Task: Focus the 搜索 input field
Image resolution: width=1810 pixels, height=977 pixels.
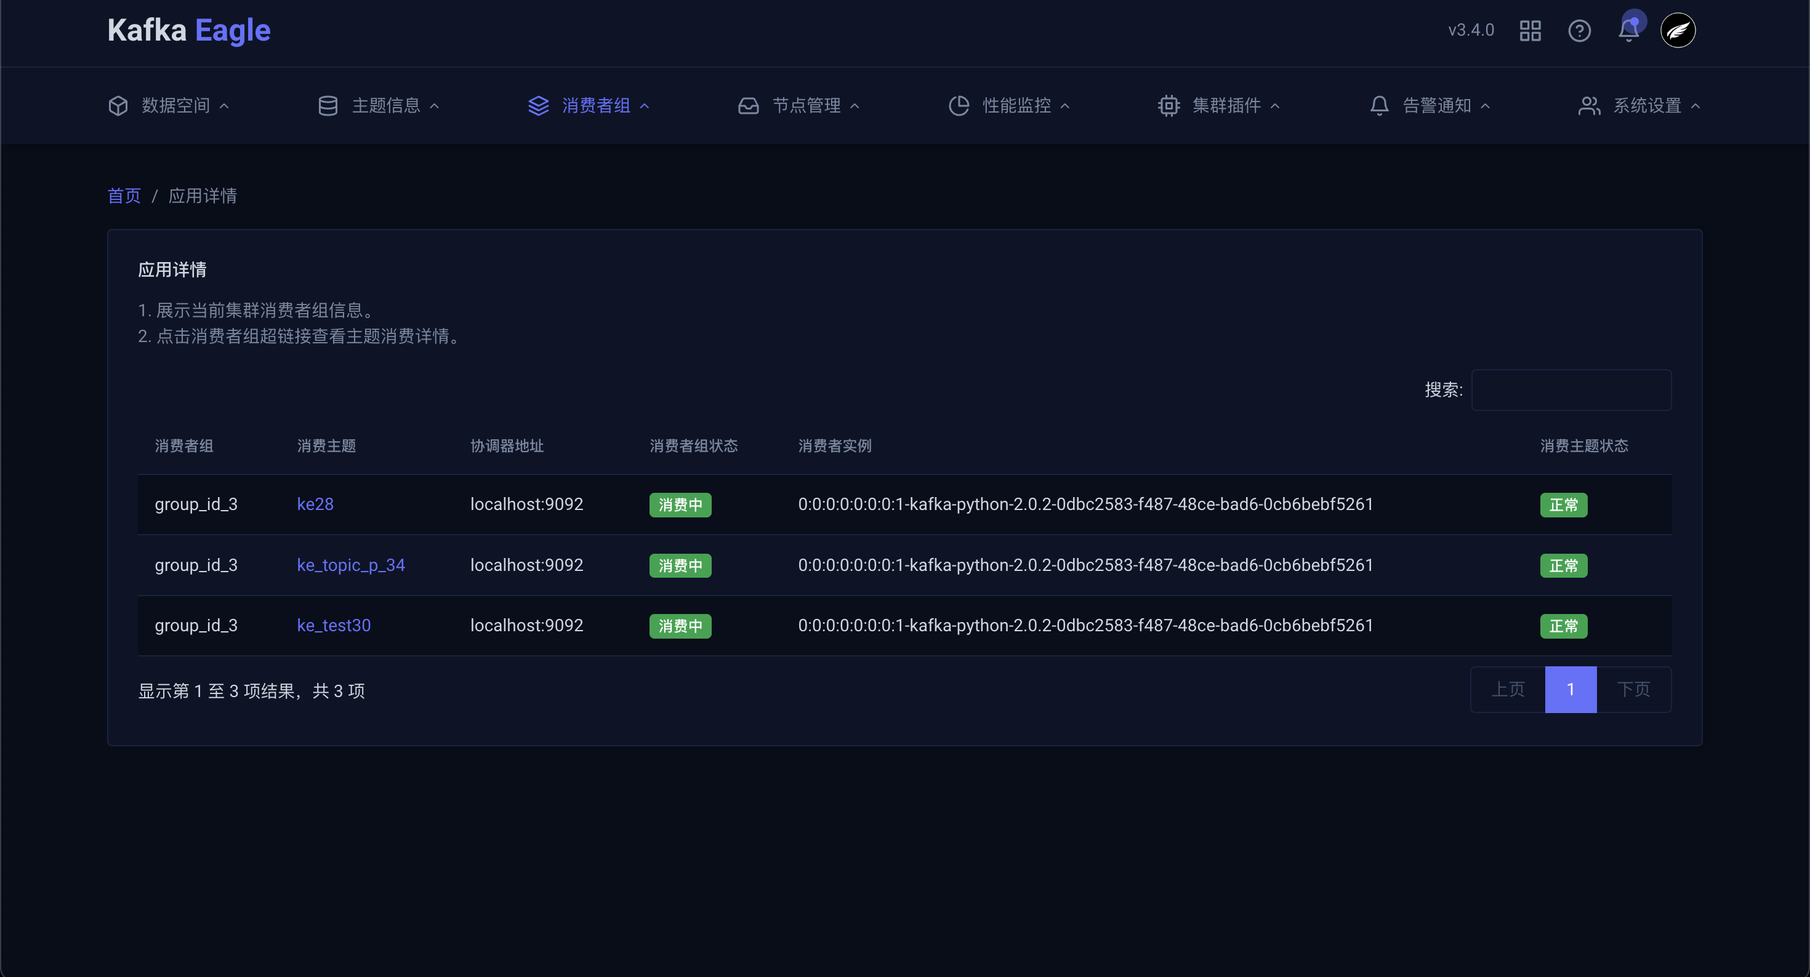Action: pyautogui.click(x=1571, y=390)
